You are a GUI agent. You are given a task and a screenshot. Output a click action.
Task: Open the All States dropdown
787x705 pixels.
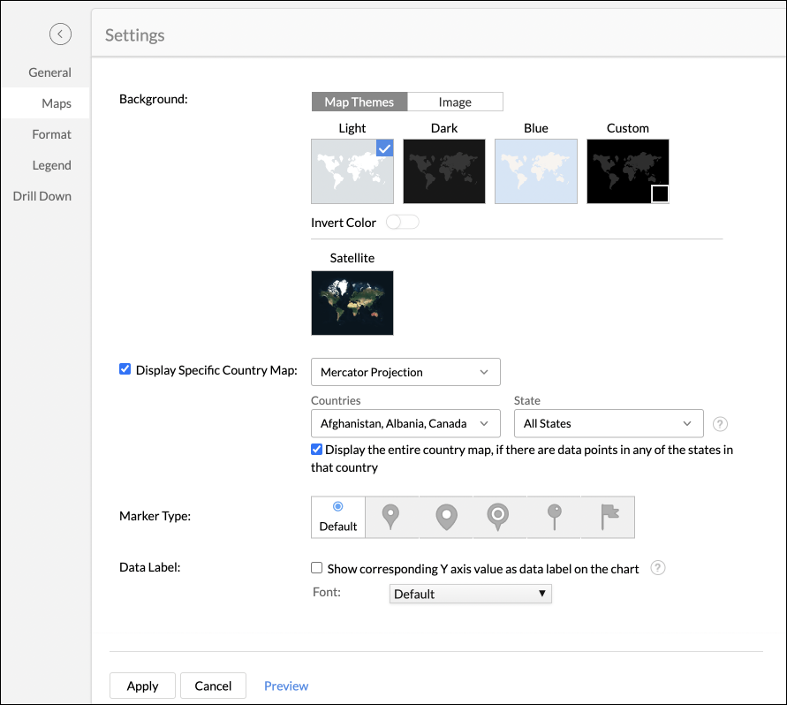[x=609, y=423]
